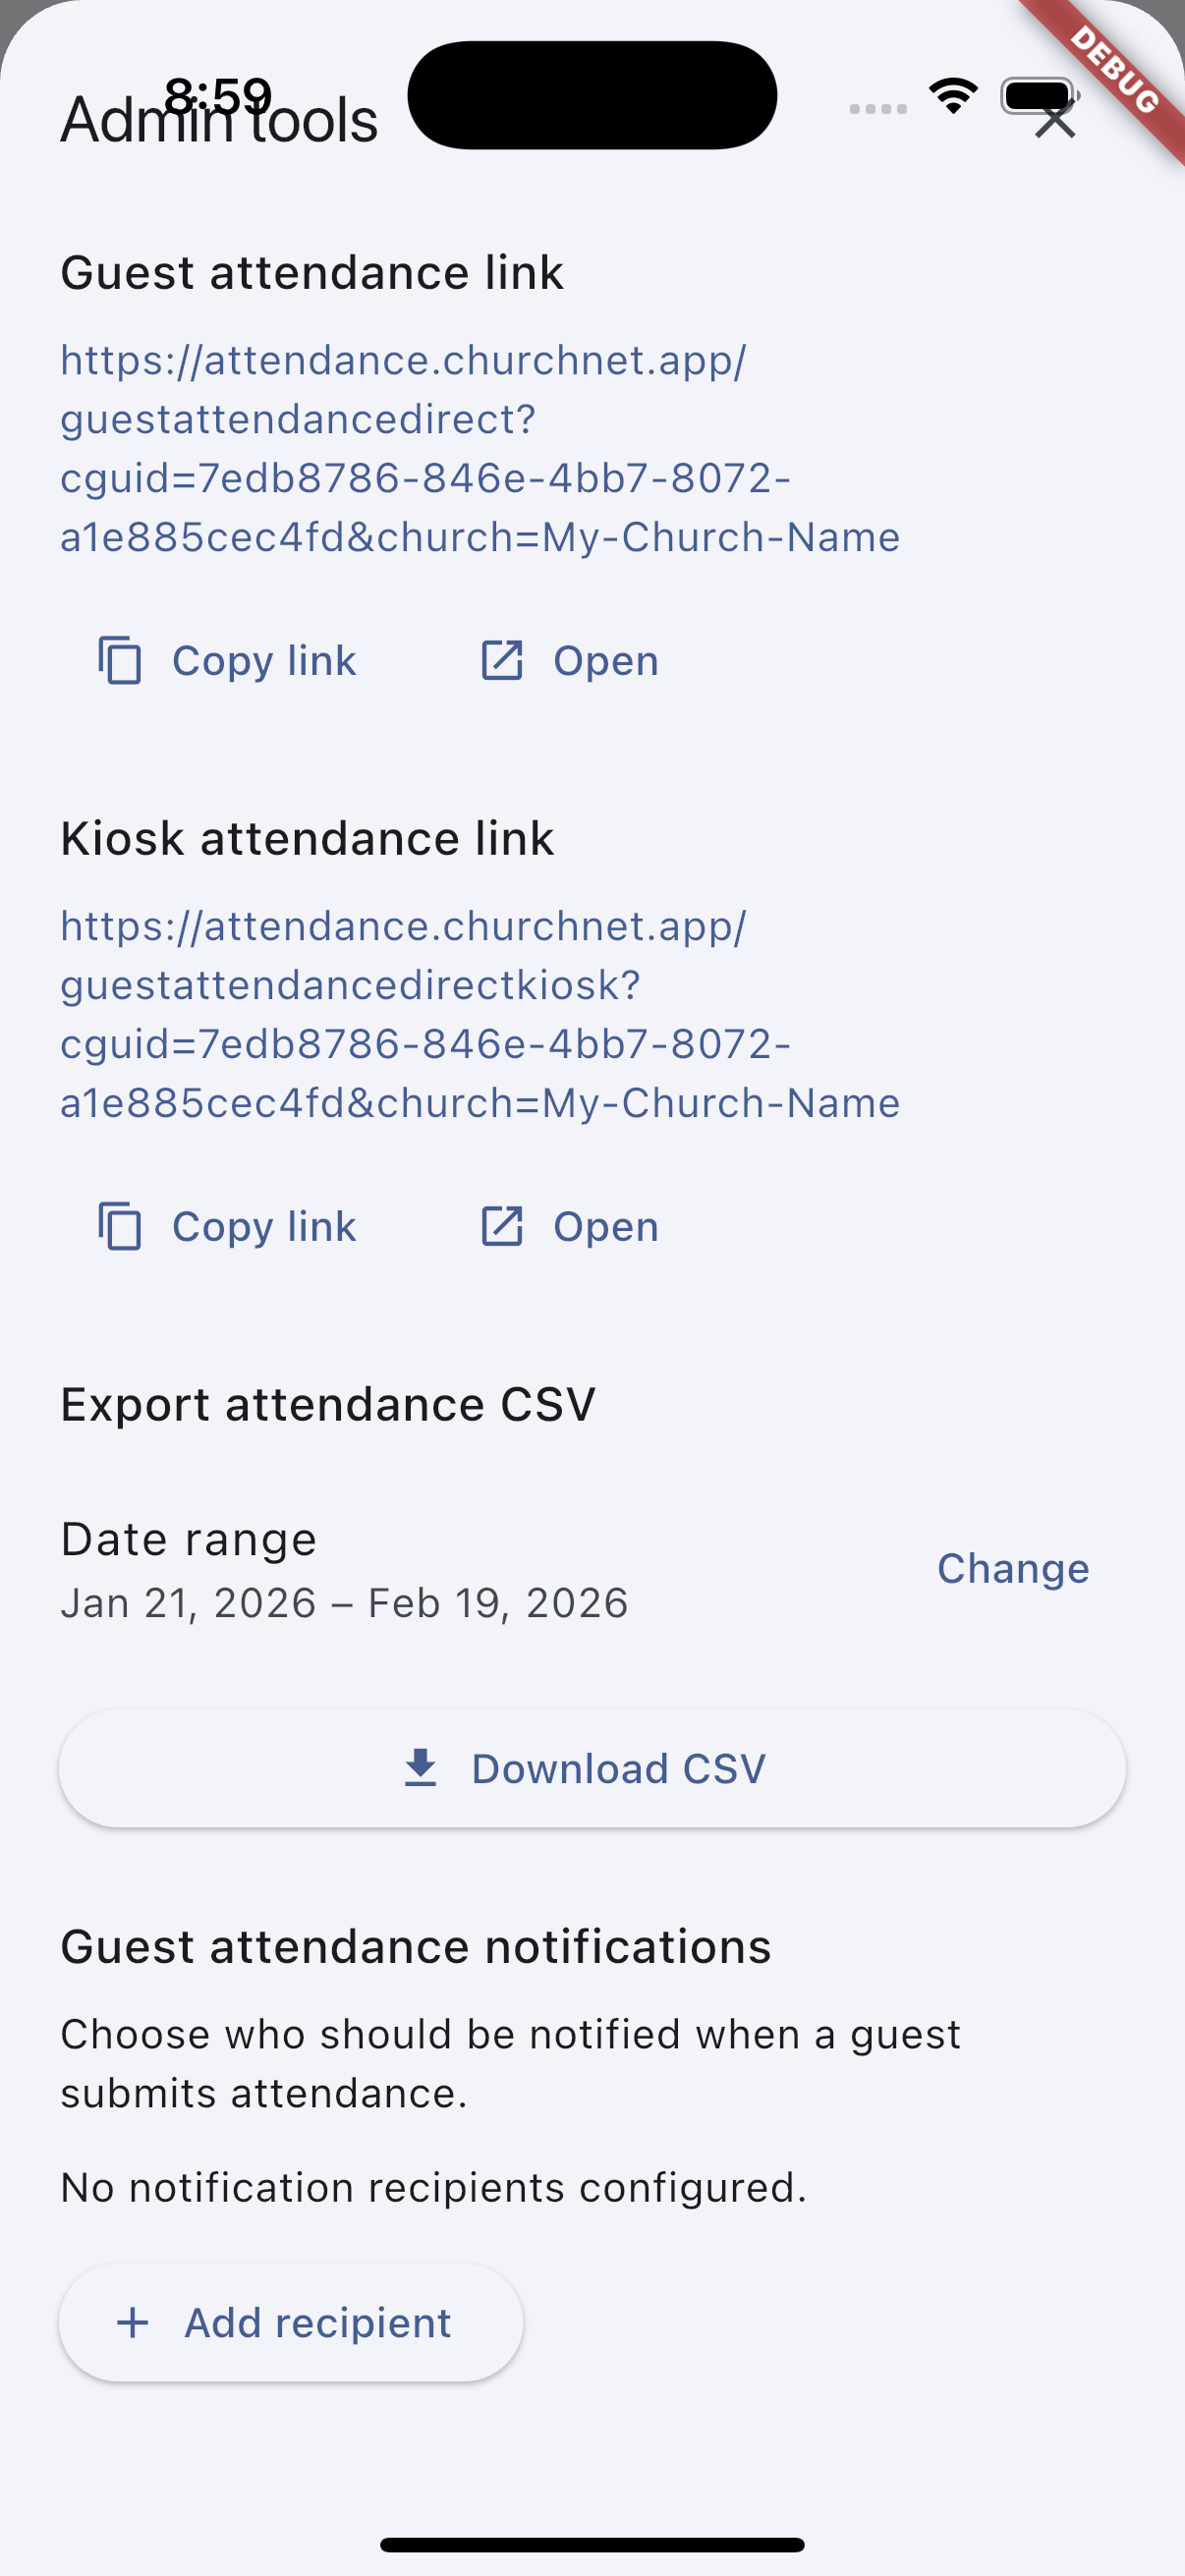This screenshot has height=2576, width=1185.
Task: Tap the copy icon under Kiosk attendance link
Action: tap(120, 1226)
